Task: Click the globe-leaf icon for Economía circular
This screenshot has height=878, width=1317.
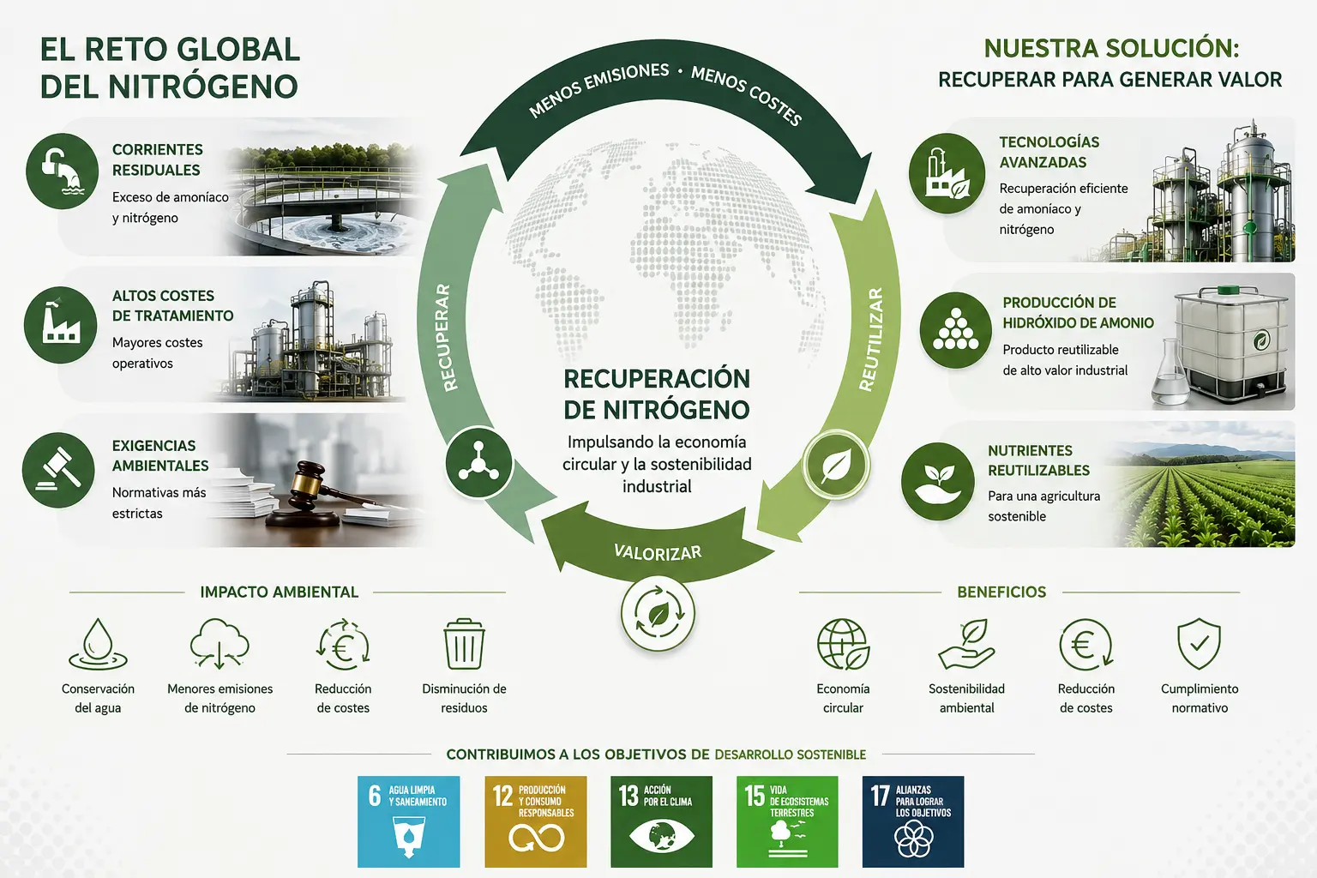Action: pyautogui.click(x=843, y=645)
